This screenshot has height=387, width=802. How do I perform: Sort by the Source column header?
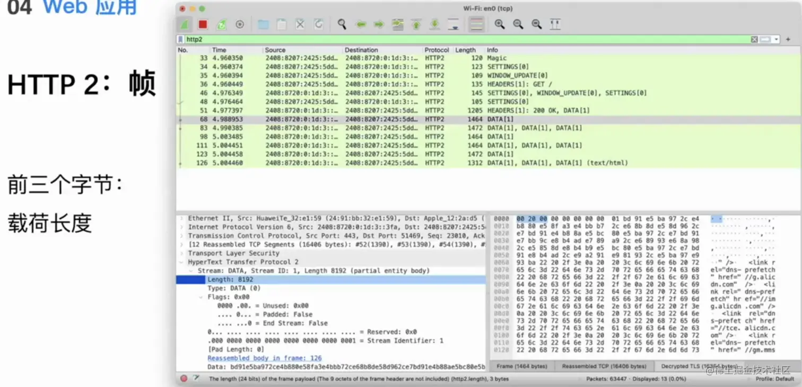pyautogui.click(x=275, y=50)
